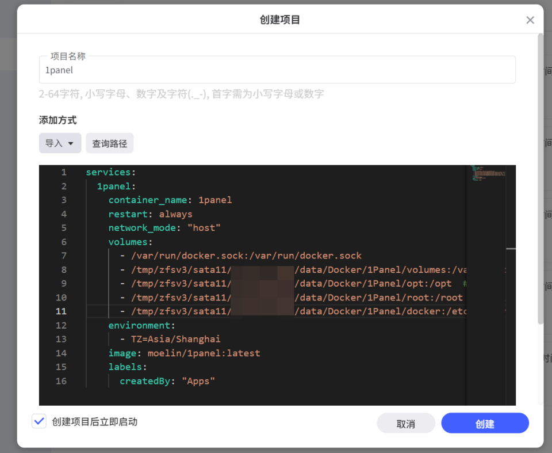
Task: Click the 'environment:' line
Action: 141,325
